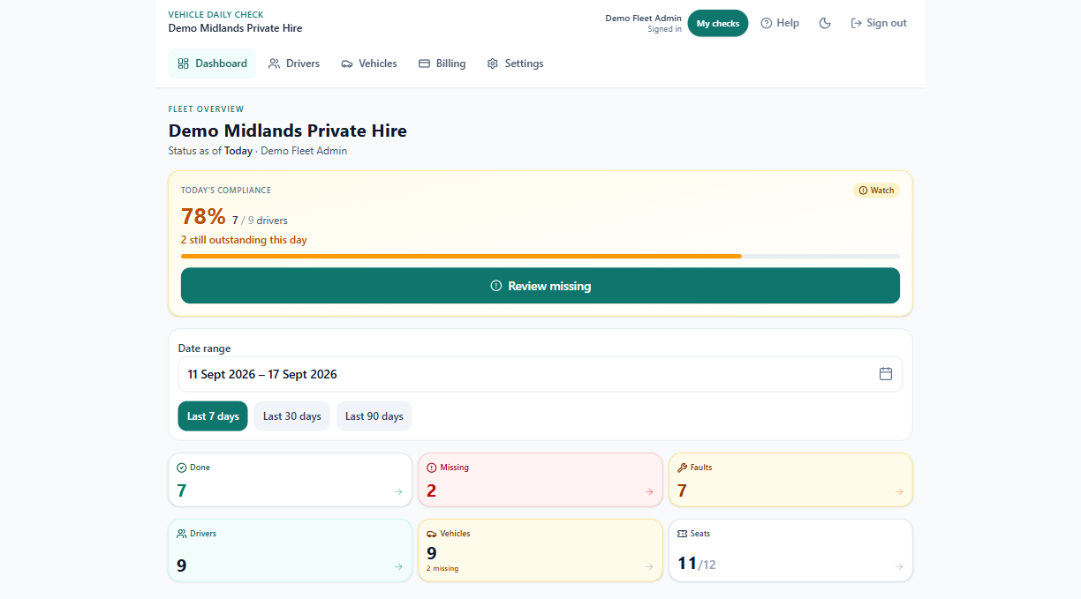Click the alert icon on Missing card
Viewport: 1081px width, 599px height.
pos(432,468)
